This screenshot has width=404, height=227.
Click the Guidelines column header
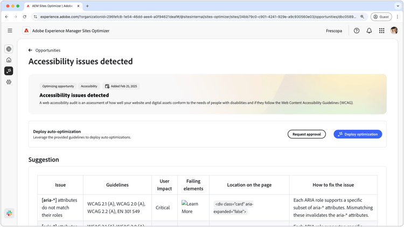point(117,185)
